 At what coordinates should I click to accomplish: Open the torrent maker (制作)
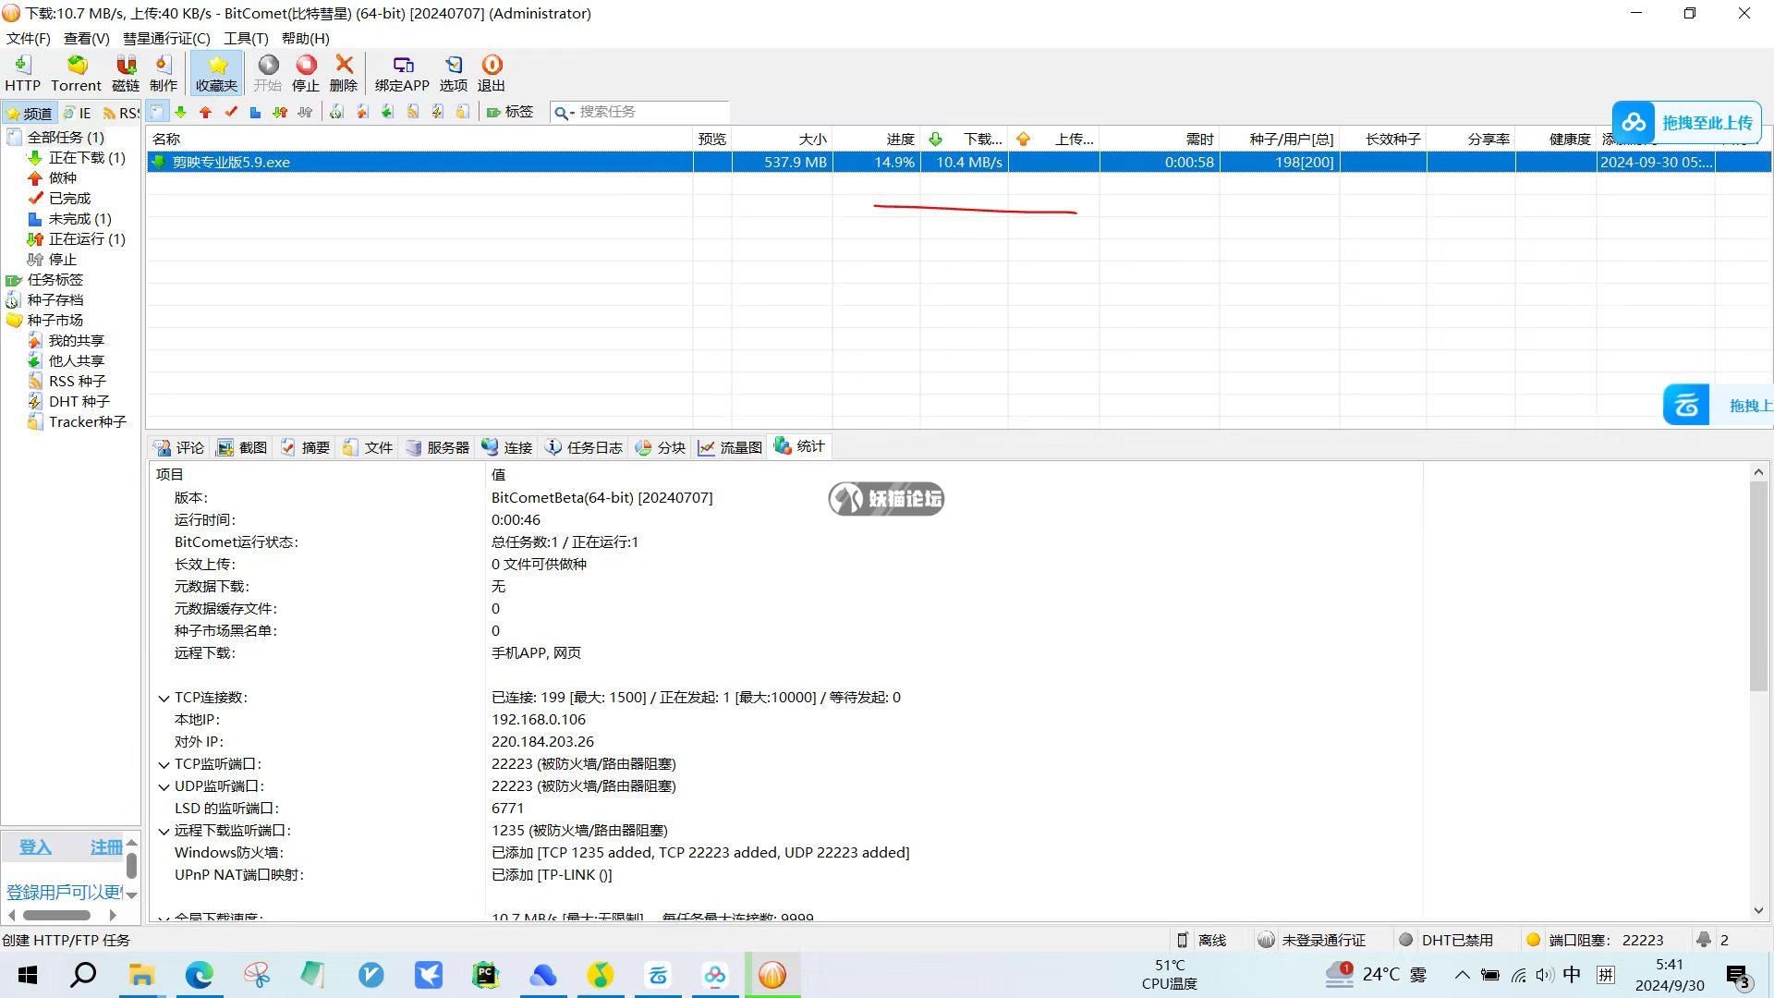tap(164, 73)
